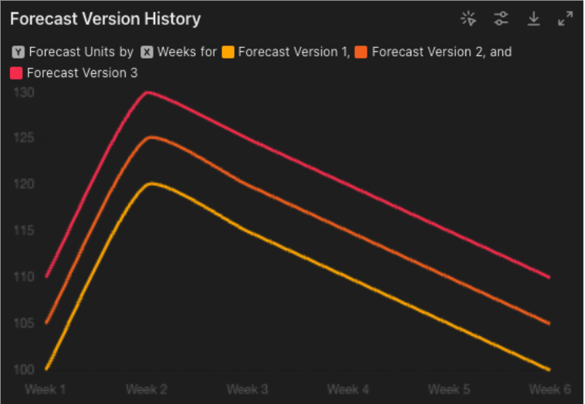
Task: Click Forecast Version 3 peak at 130
Action: tap(147, 93)
